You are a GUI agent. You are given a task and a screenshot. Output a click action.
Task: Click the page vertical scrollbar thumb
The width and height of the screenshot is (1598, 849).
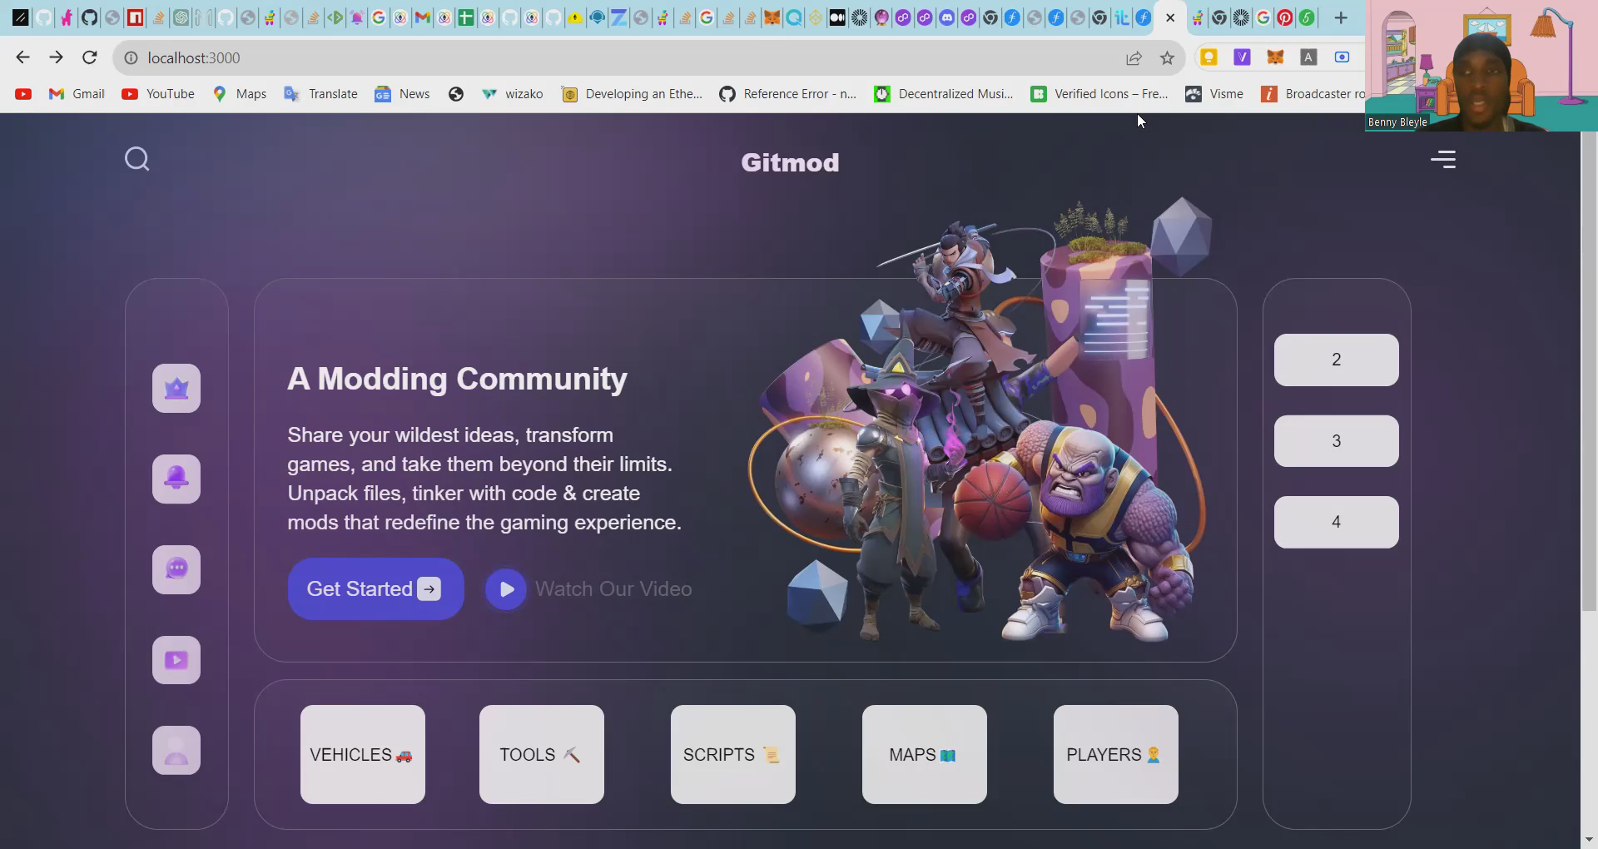point(1589,371)
